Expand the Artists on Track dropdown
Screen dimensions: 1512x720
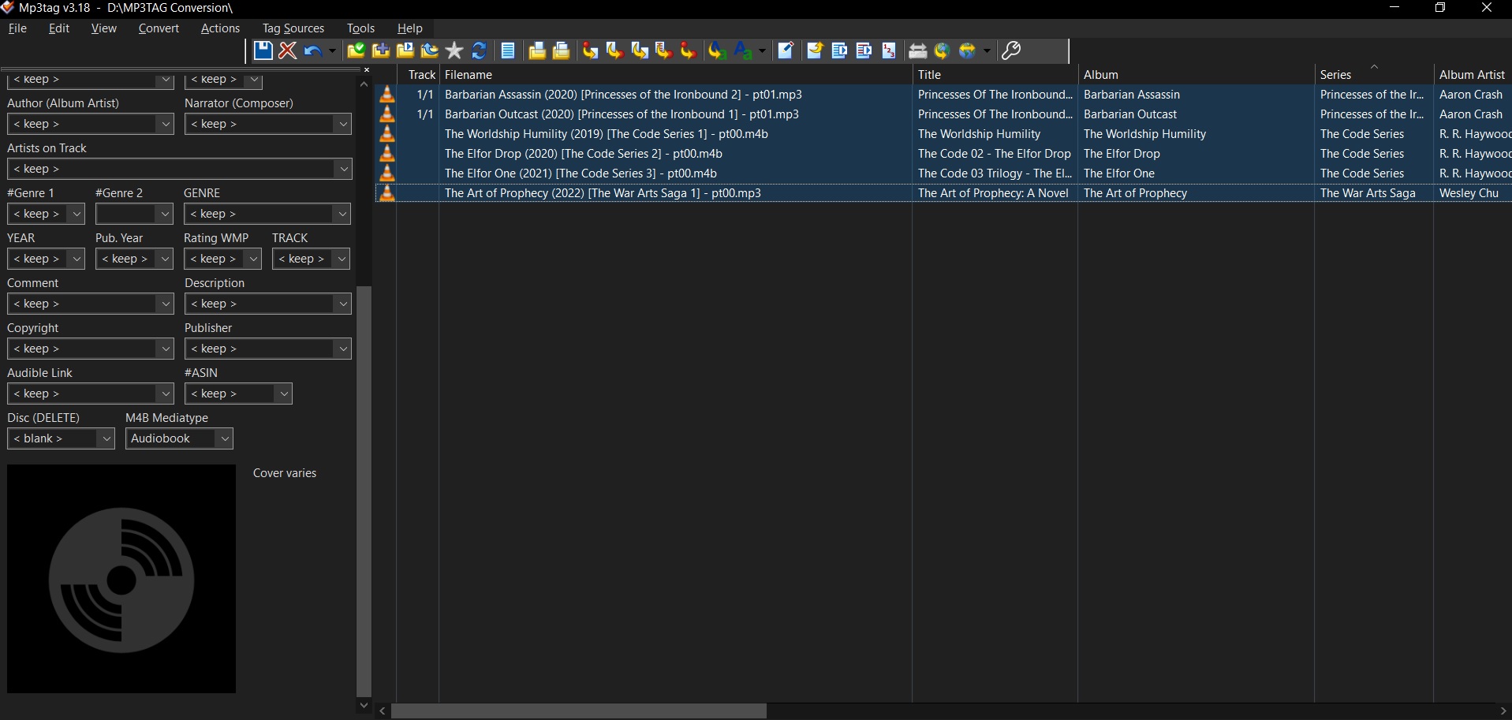pos(342,169)
